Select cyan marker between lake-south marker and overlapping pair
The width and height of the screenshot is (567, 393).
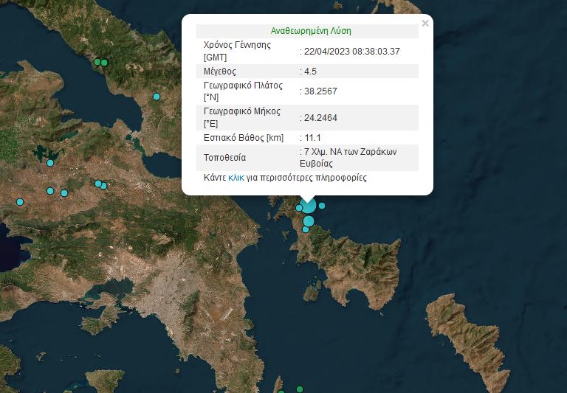click(64, 193)
